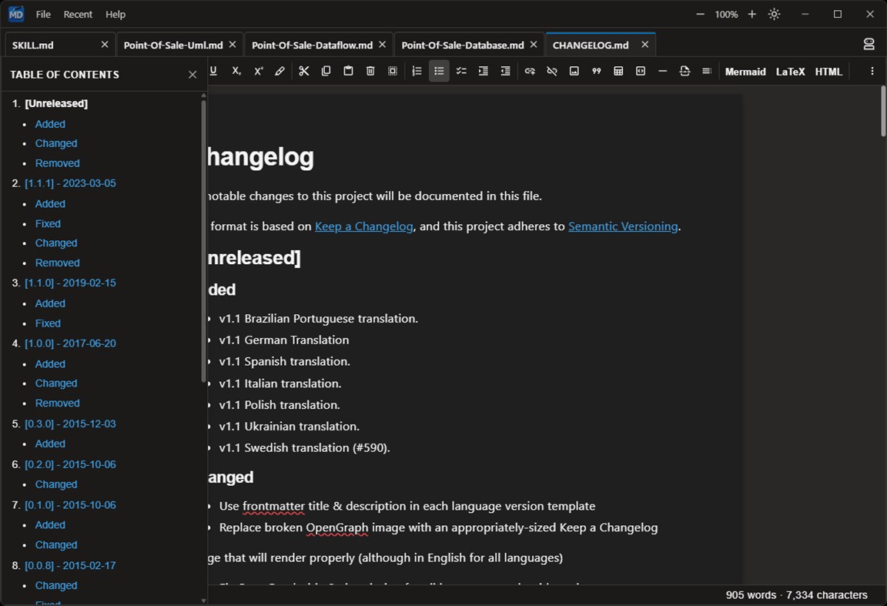
Task: Toggle light/dark theme sun icon
Action: click(774, 14)
